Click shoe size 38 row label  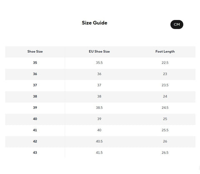pos(35,96)
